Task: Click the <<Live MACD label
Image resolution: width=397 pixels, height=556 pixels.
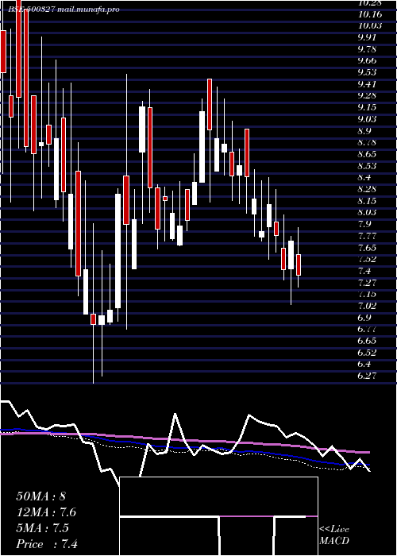Action: [334, 535]
